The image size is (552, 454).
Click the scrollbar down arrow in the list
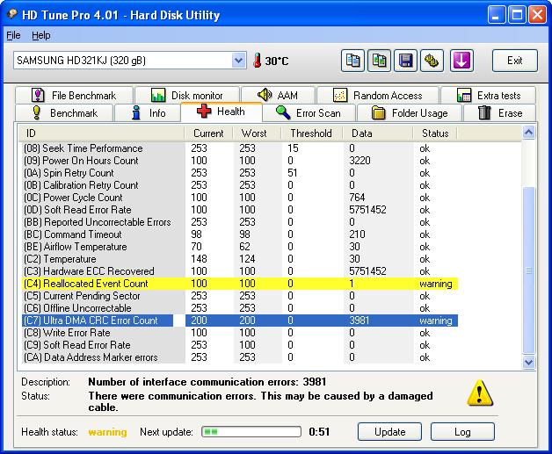pos(528,361)
